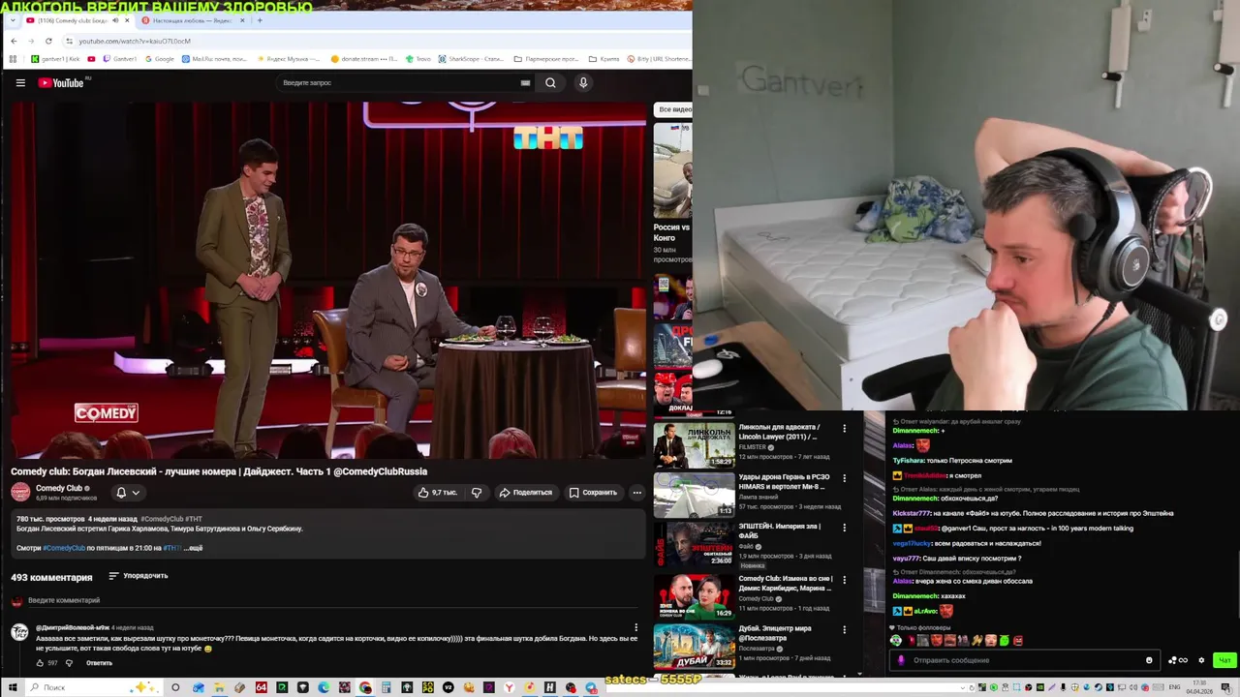1240x697 pixels.
Task: Close the 'Настоящая любовь' tab
Action: [242, 20]
